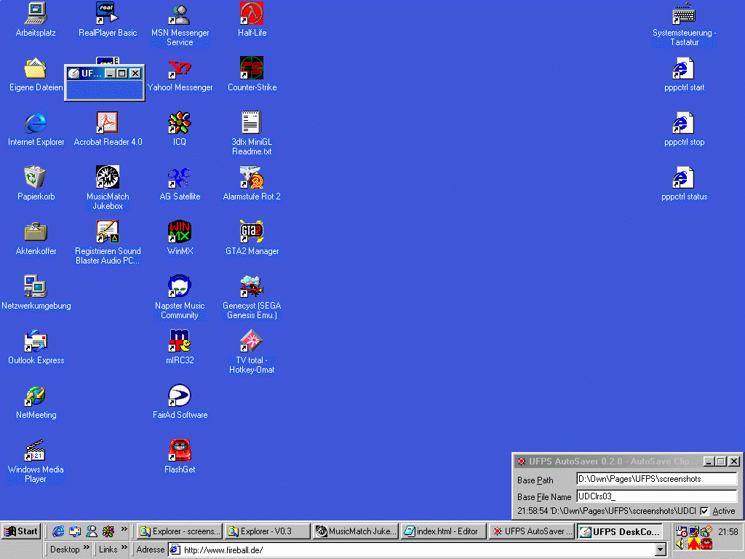Click the quick launch person icon

pyautogui.click(x=92, y=531)
